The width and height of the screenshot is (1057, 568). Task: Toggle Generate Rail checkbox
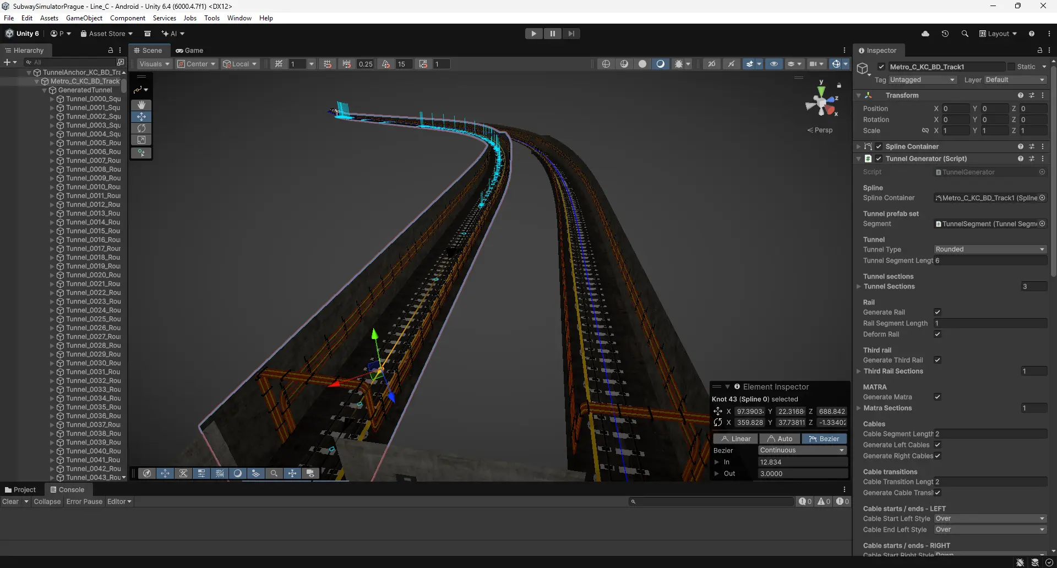[938, 312]
